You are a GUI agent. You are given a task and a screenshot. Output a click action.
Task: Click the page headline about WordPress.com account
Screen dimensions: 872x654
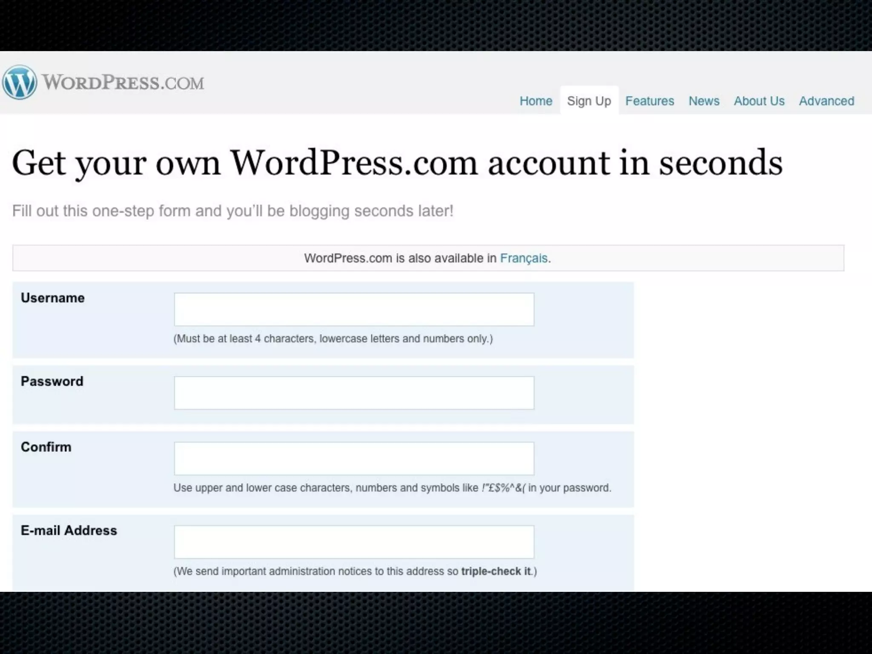point(397,163)
